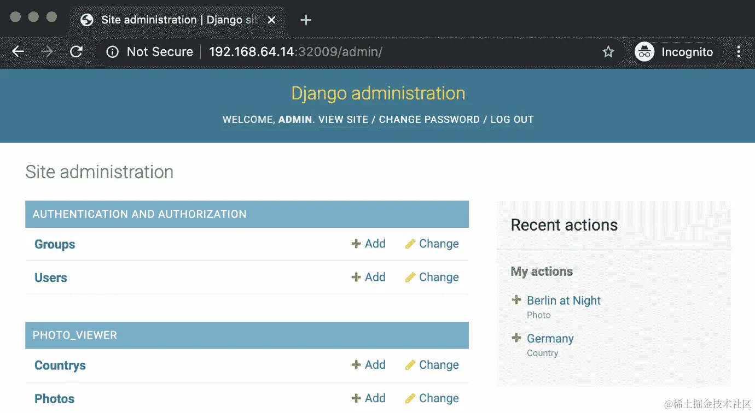755x413 pixels.
Task: Click the plus icon in Countrys row
Action: 356,365
